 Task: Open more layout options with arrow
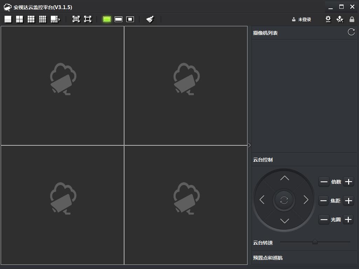(55, 19)
